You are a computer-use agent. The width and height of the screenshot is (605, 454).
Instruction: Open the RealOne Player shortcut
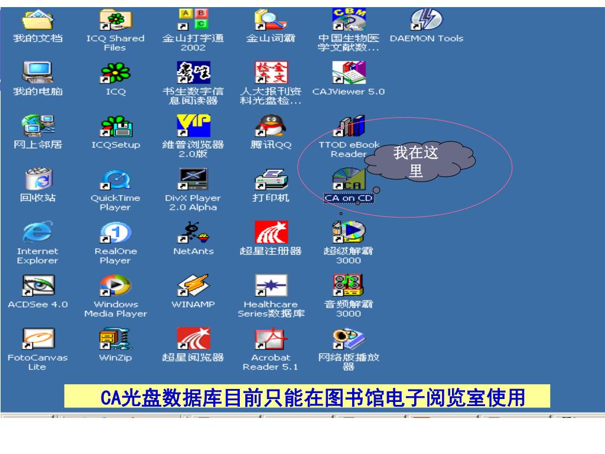coord(116,232)
